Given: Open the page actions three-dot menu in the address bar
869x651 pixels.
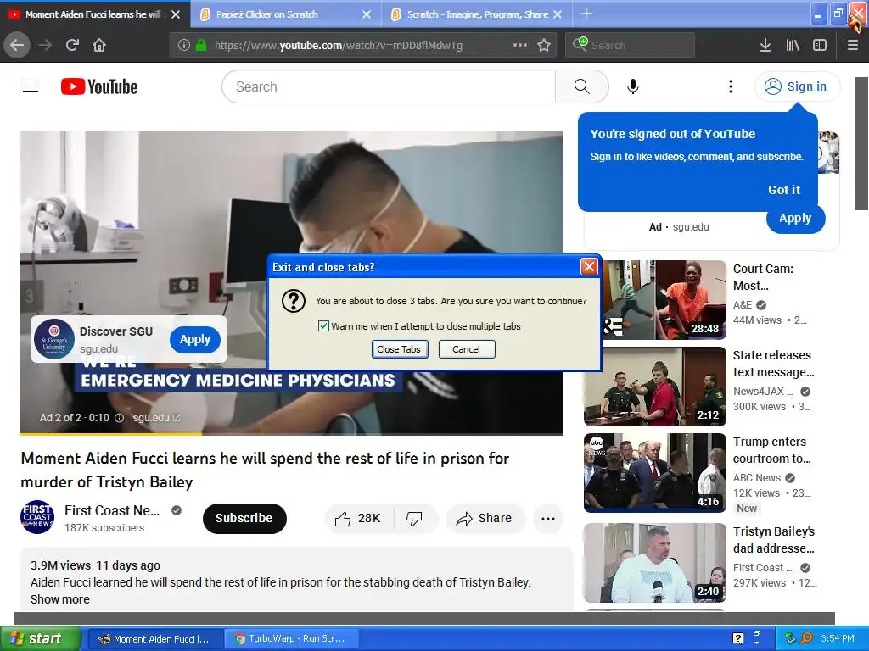Looking at the screenshot, I should [520, 46].
